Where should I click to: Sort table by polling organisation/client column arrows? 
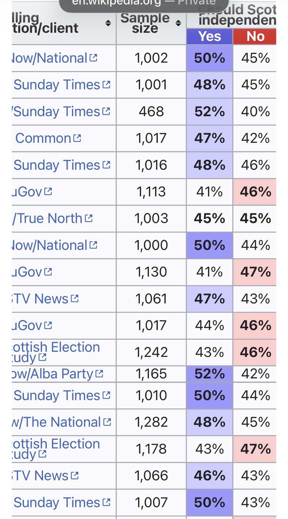(x=108, y=23)
